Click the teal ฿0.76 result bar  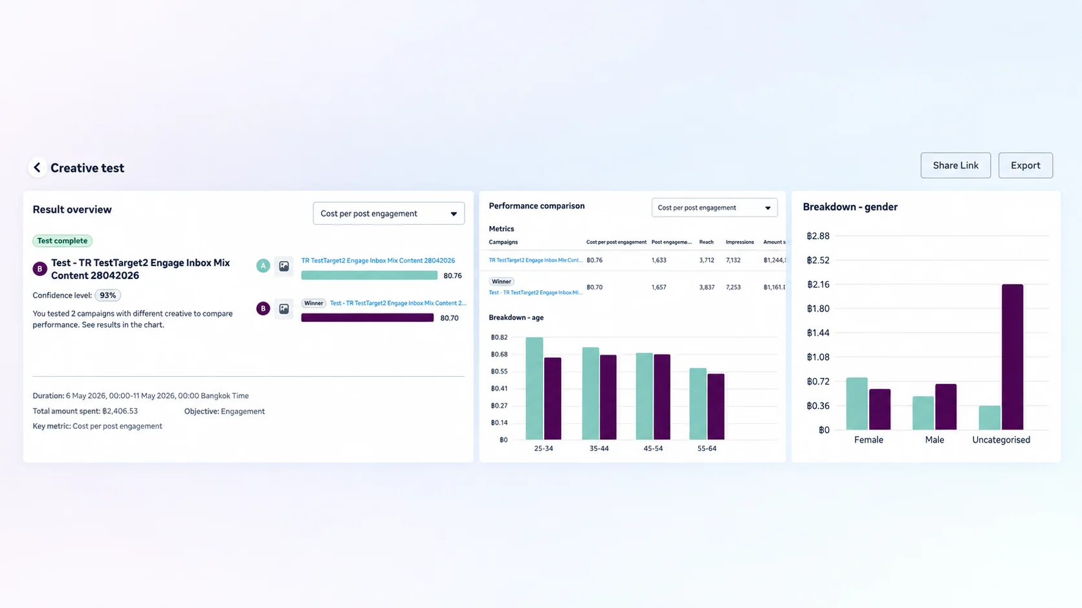pos(369,275)
